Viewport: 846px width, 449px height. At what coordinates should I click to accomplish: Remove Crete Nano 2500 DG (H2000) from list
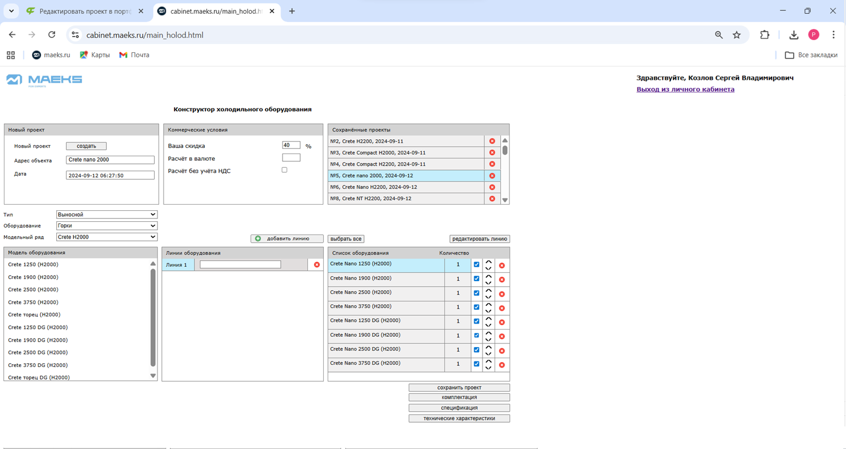(x=502, y=351)
